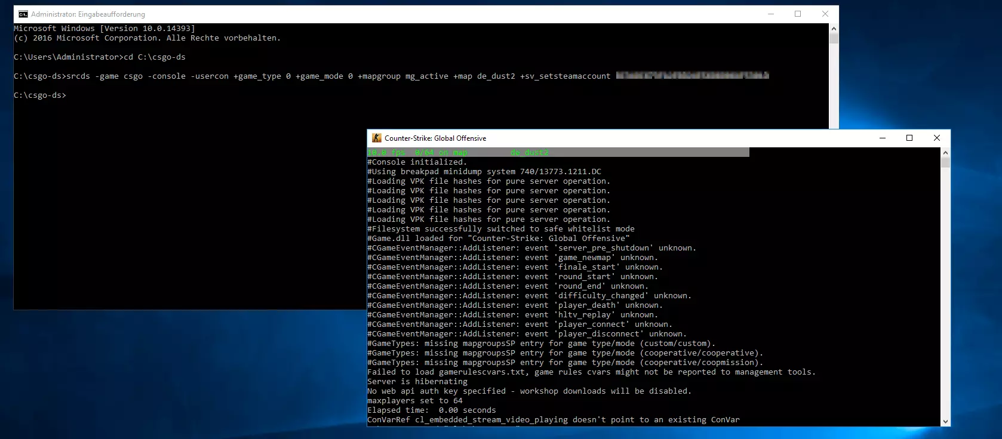Click the '#Using breakpad minidump system' line
This screenshot has width=1002, height=439.
coord(484,171)
